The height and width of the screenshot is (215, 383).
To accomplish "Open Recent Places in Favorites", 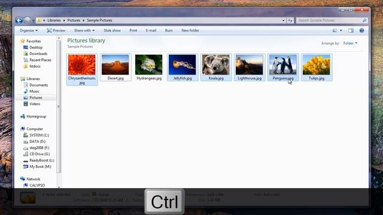I will coord(40,60).
